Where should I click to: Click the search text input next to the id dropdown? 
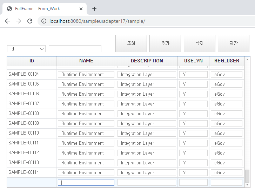[75, 49]
